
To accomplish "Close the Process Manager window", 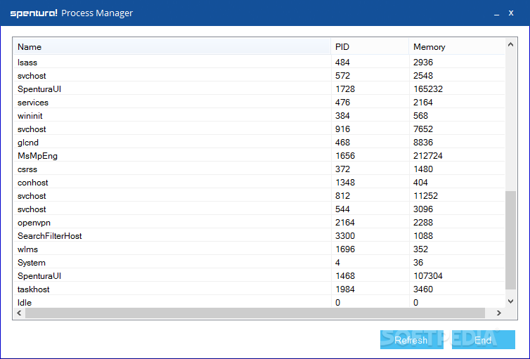I will [511, 13].
